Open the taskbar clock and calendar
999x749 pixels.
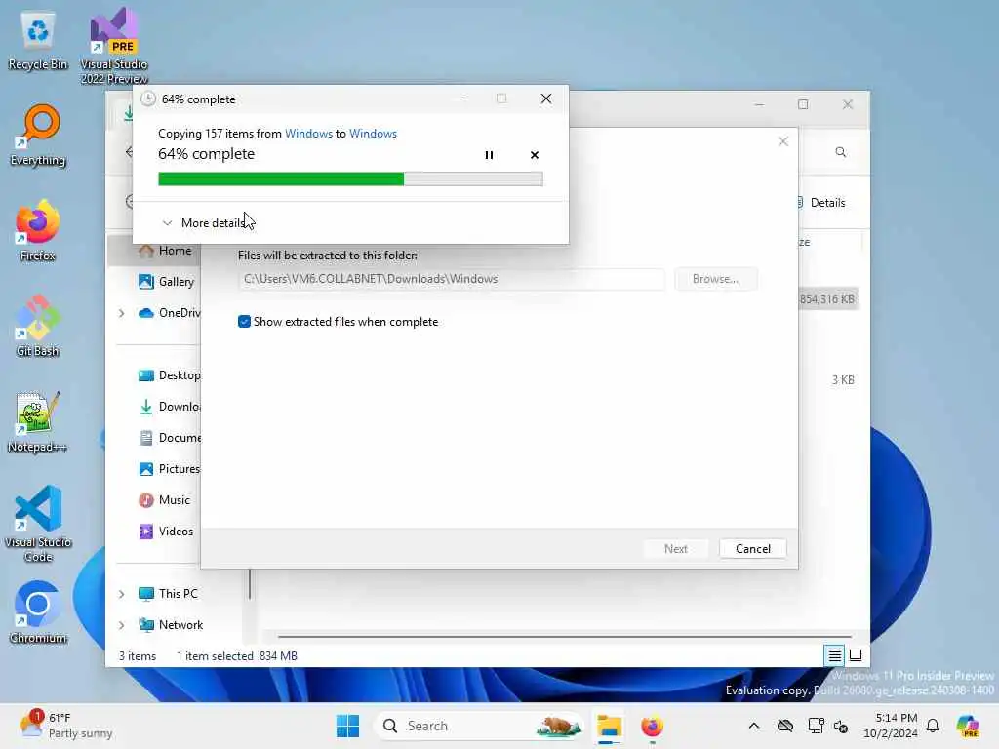click(891, 726)
